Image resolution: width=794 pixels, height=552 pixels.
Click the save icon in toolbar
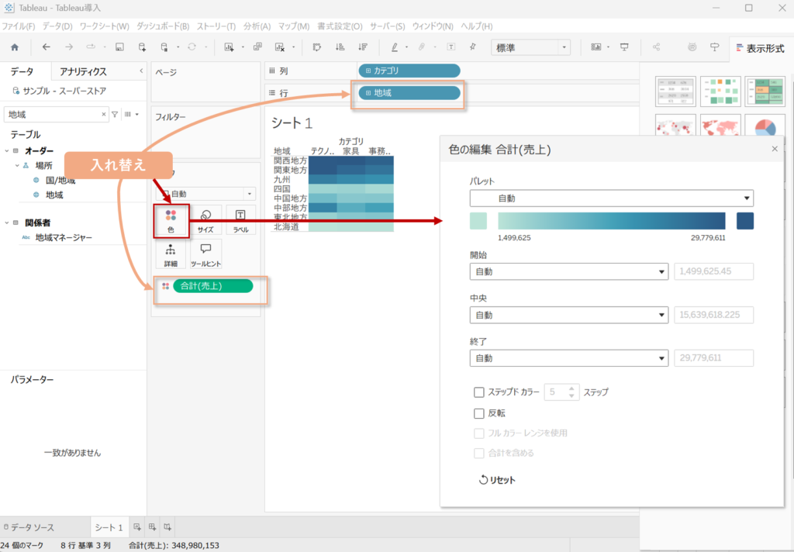(x=119, y=47)
